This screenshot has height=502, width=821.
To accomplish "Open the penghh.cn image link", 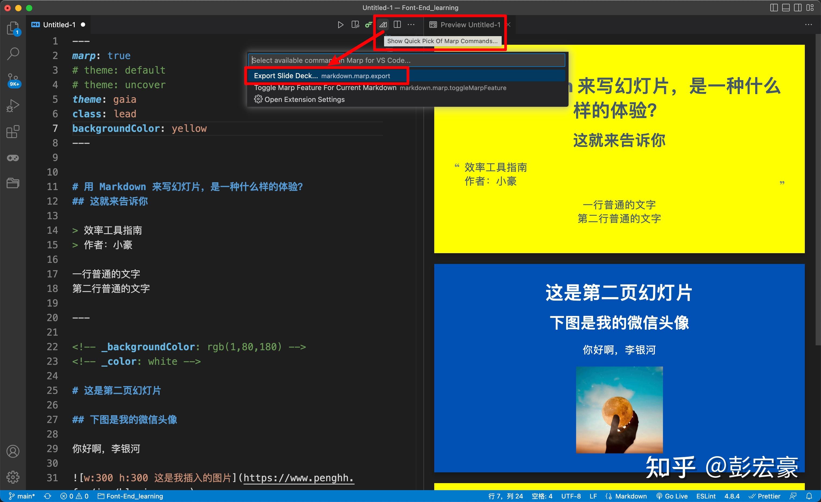I will 297,478.
